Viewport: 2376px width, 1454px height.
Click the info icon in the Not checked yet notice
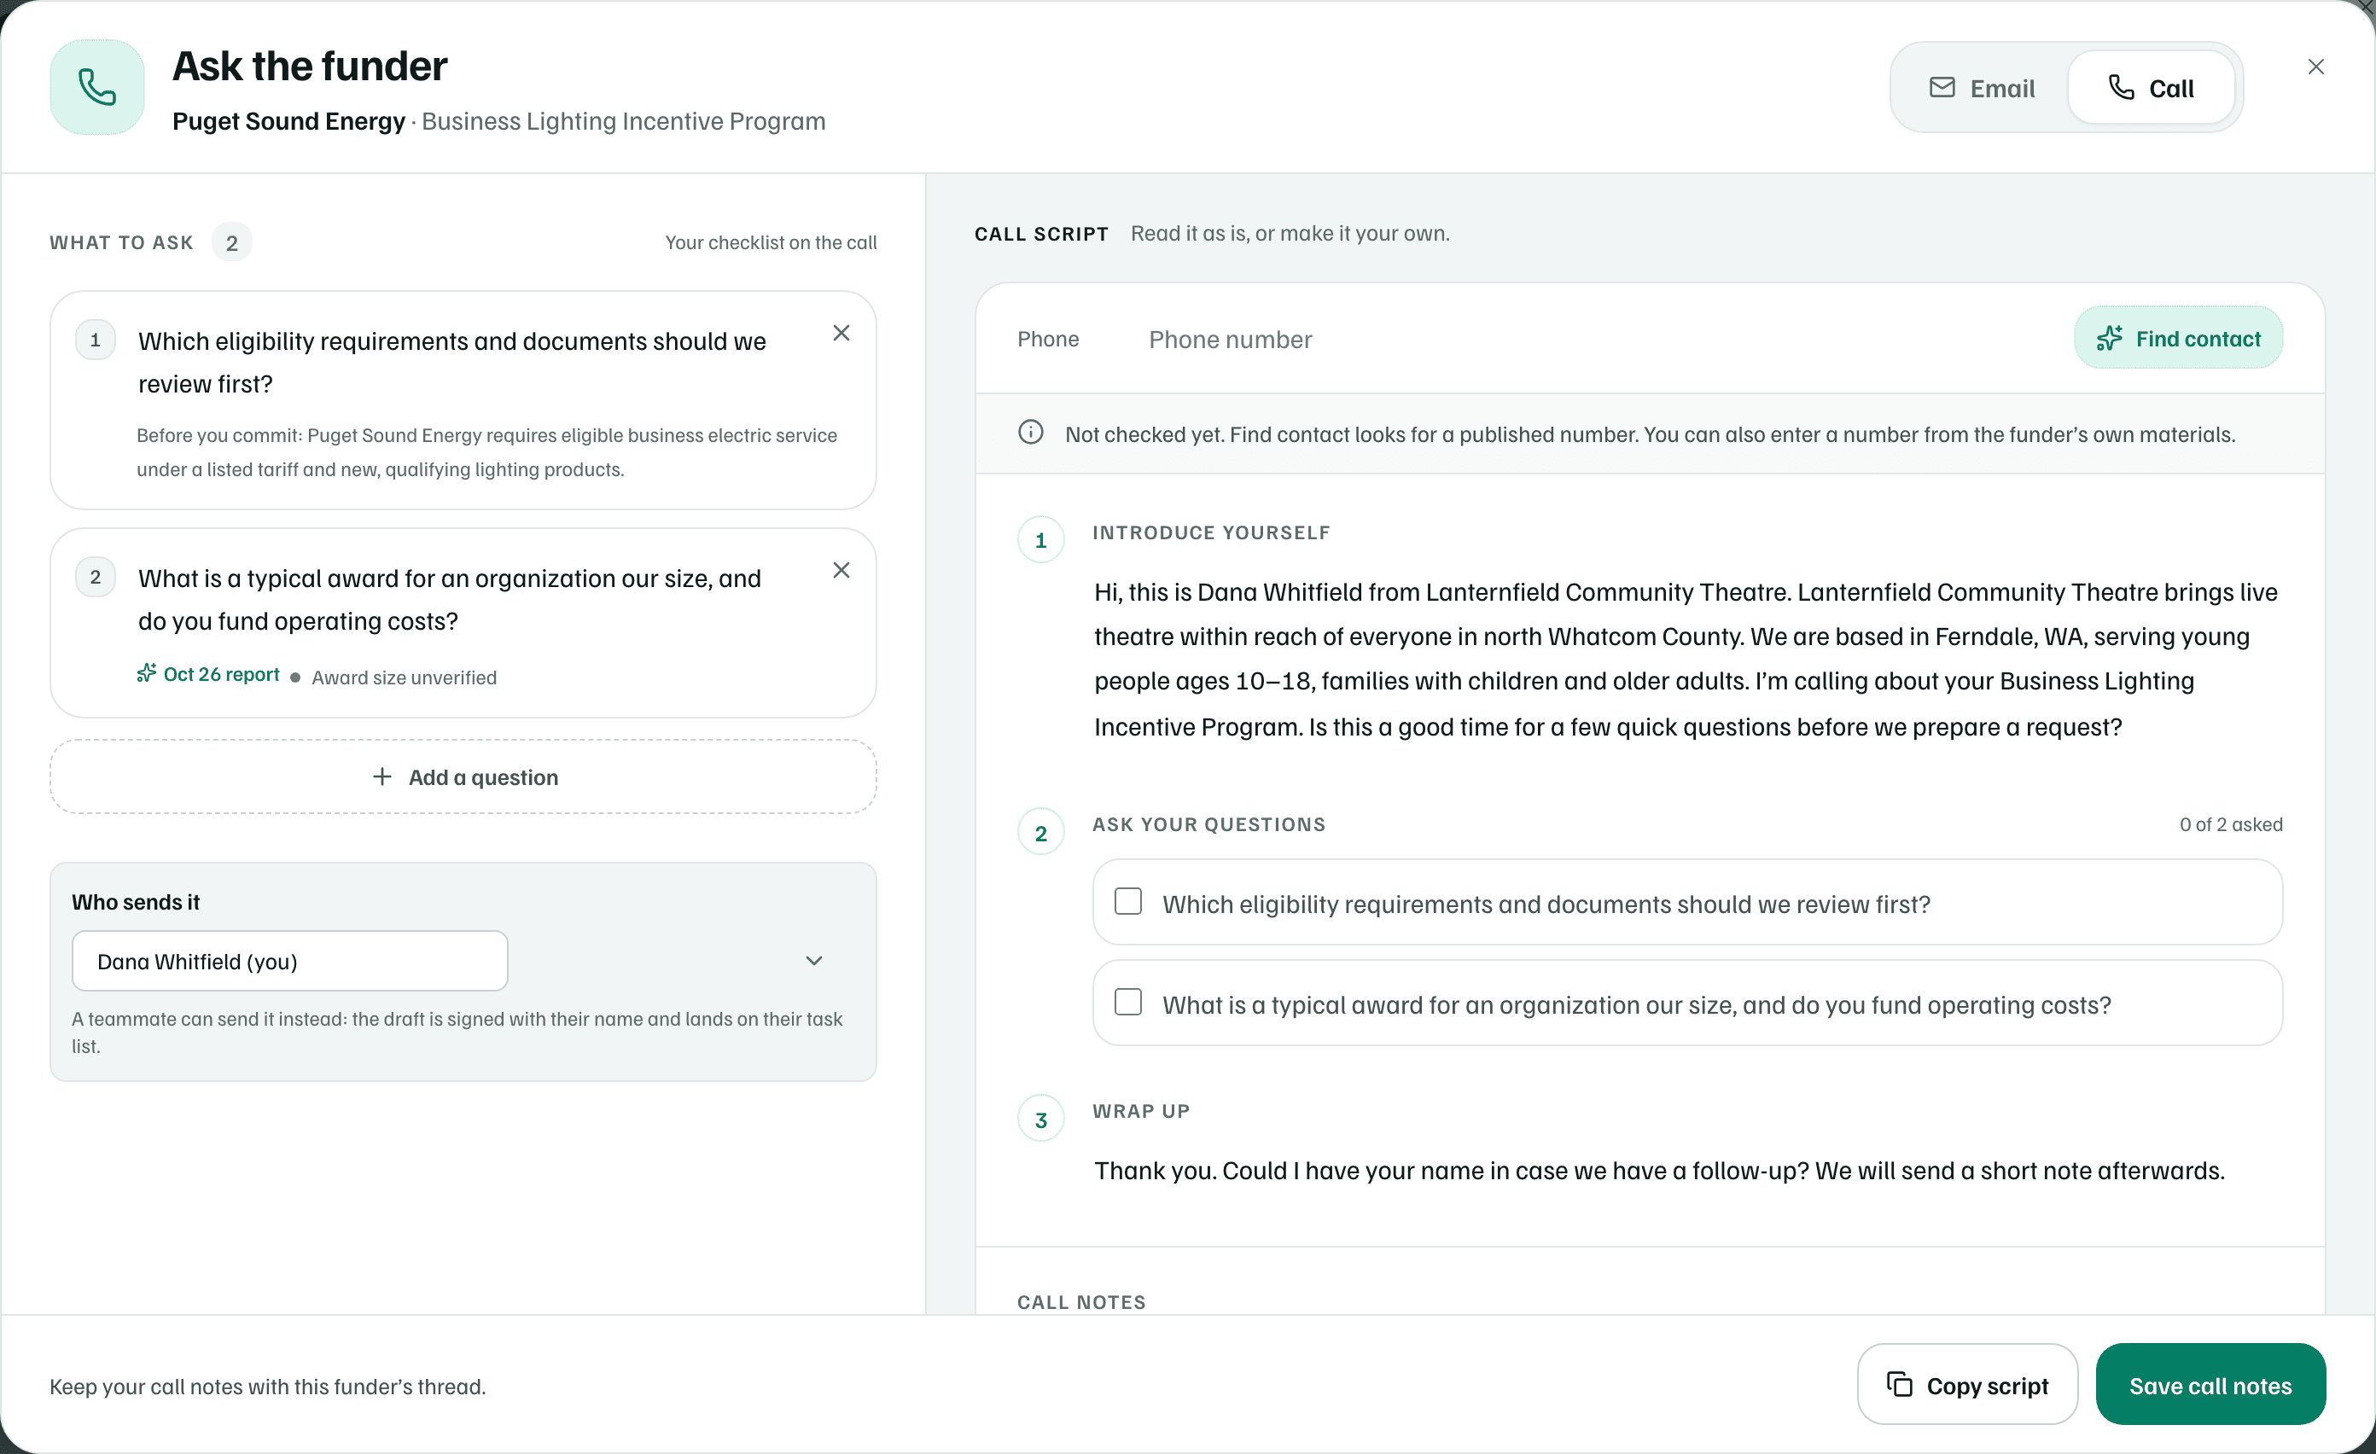[x=1031, y=433]
